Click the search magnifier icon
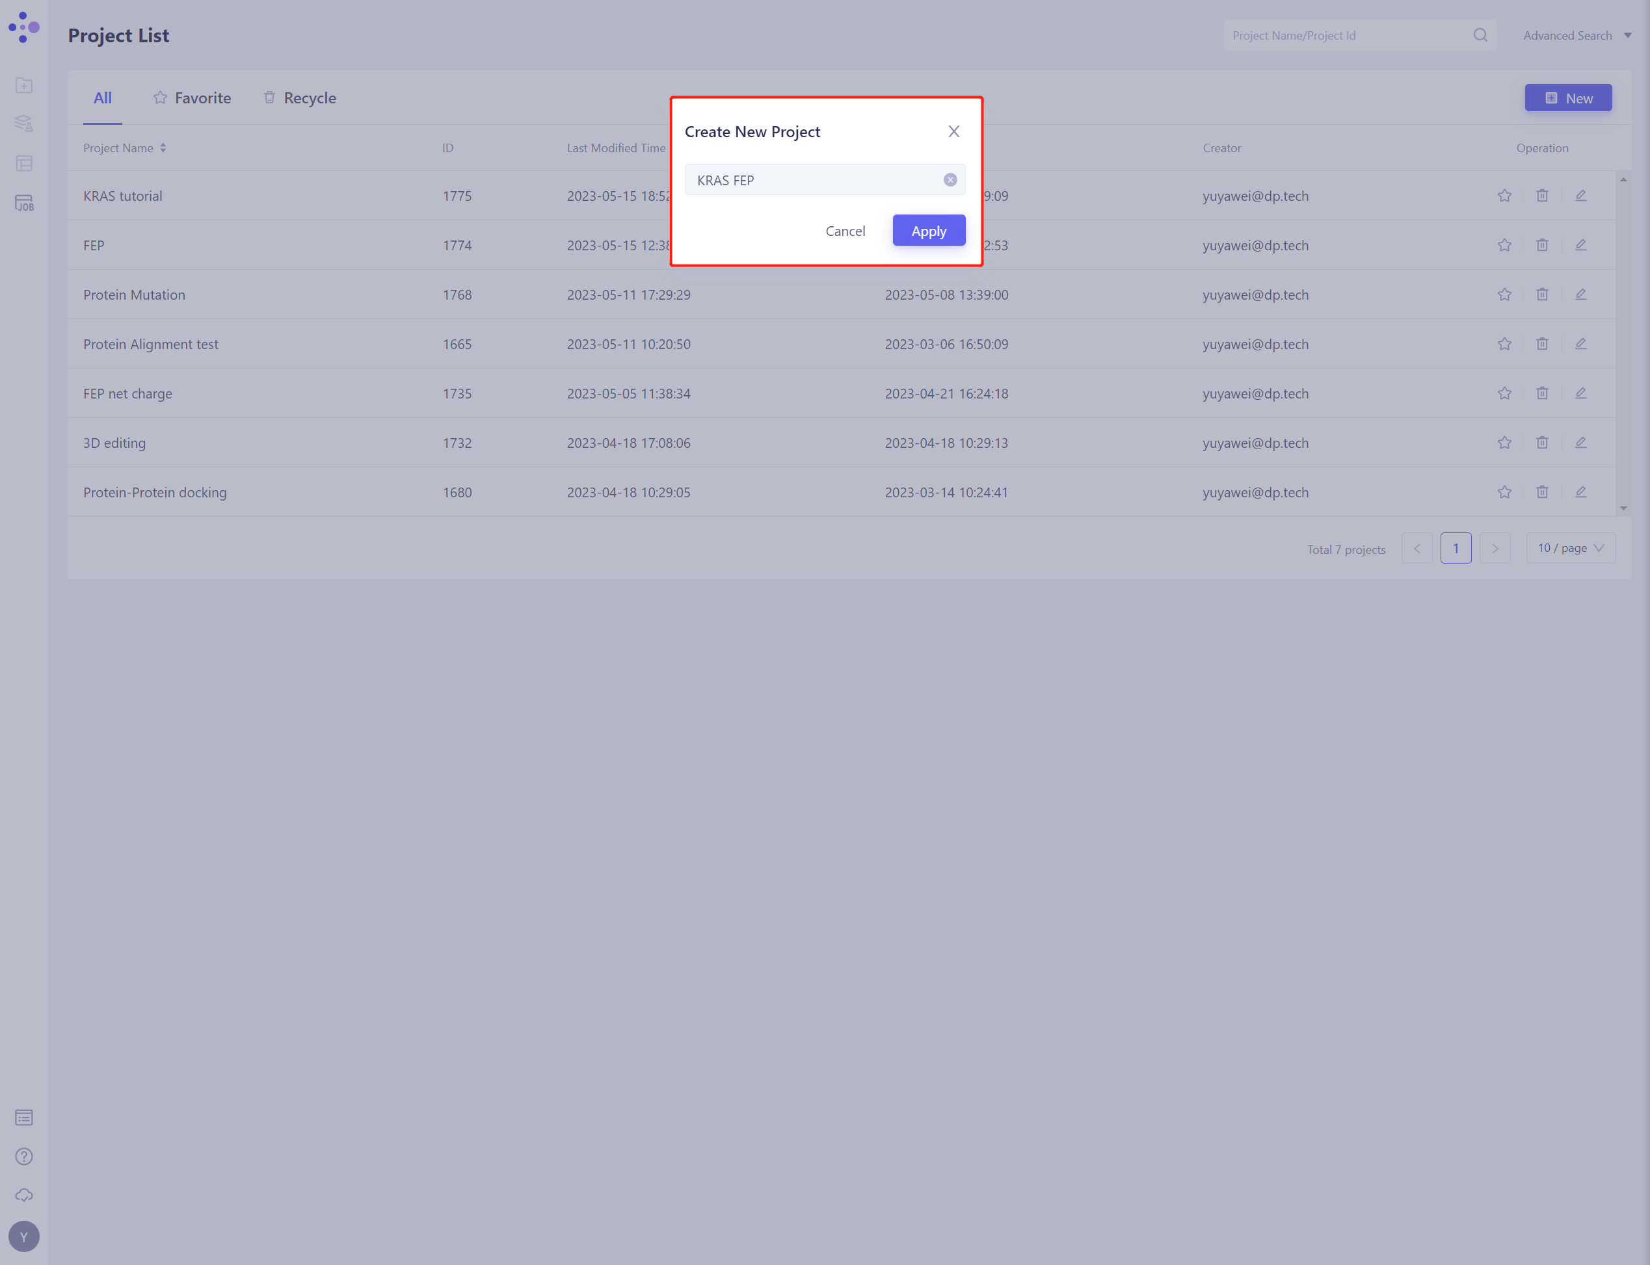 pos(1480,35)
